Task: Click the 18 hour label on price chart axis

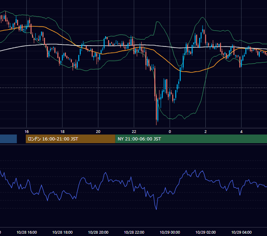Action: (x=62, y=132)
